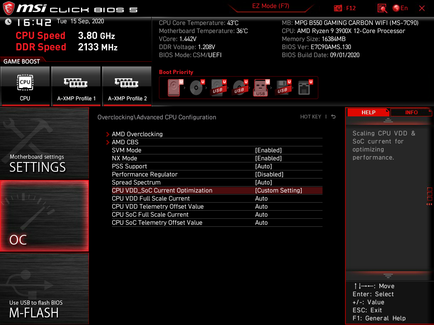Enable A-XMP Profile 2
This screenshot has width=434, height=325.
click(x=127, y=86)
